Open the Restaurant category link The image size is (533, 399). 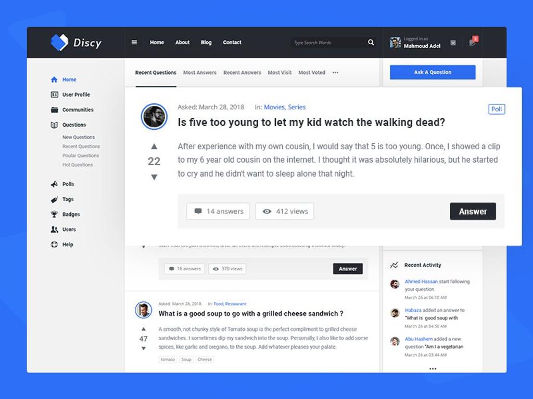point(236,304)
